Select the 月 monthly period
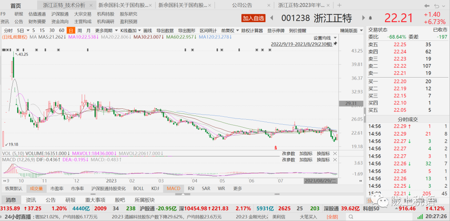450x221 pixels. 88,30
